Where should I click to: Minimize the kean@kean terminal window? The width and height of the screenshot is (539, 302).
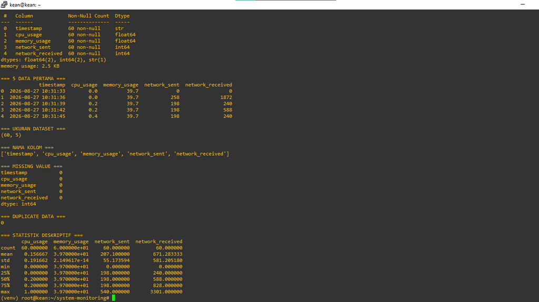523,4
